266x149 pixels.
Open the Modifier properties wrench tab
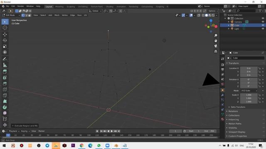[223, 95]
